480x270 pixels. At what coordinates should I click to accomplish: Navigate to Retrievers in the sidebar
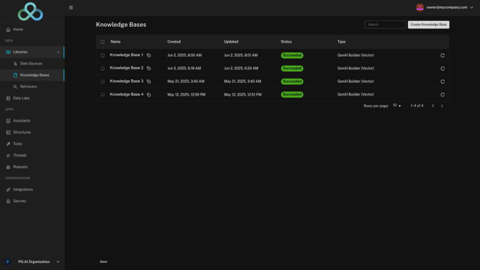point(28,86)
